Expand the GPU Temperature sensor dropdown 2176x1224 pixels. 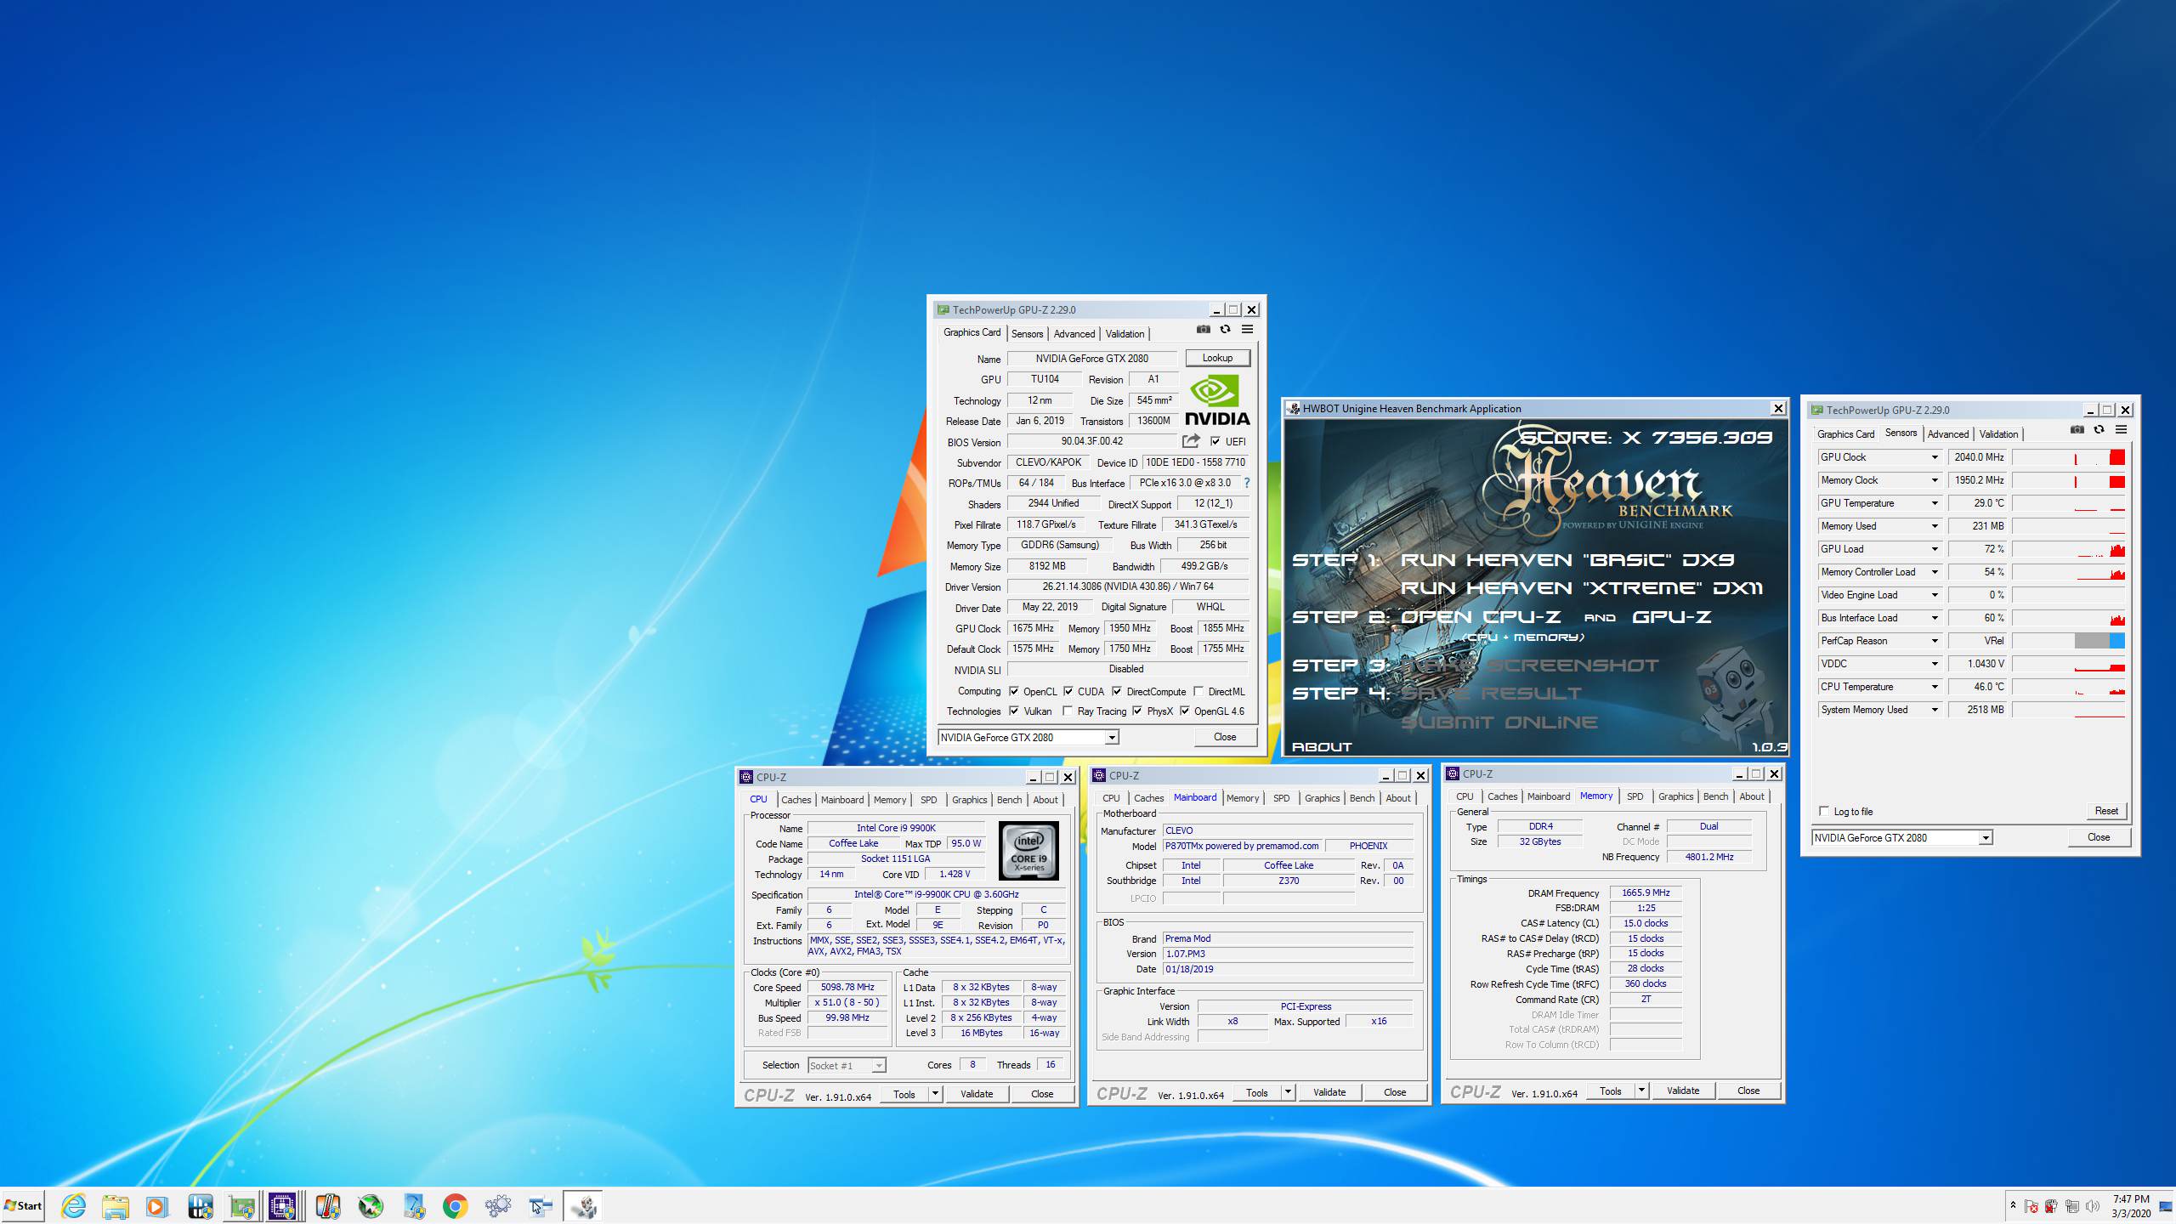pos(1935,503)
